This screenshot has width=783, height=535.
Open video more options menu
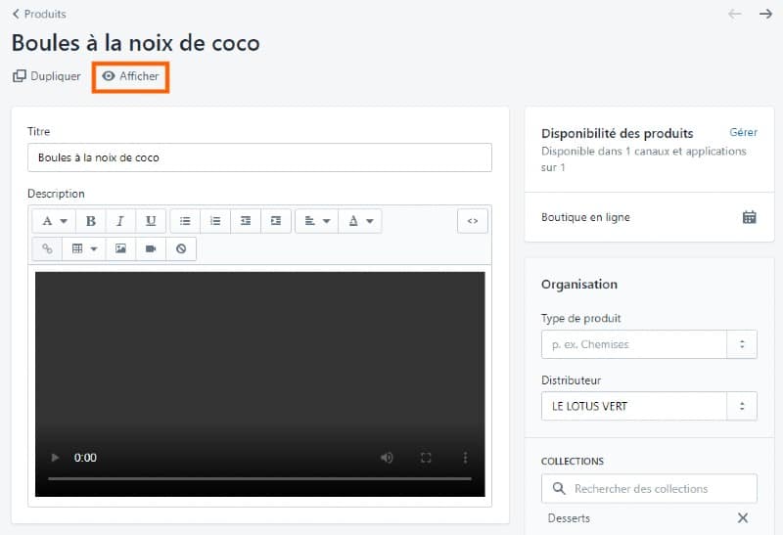465,458
